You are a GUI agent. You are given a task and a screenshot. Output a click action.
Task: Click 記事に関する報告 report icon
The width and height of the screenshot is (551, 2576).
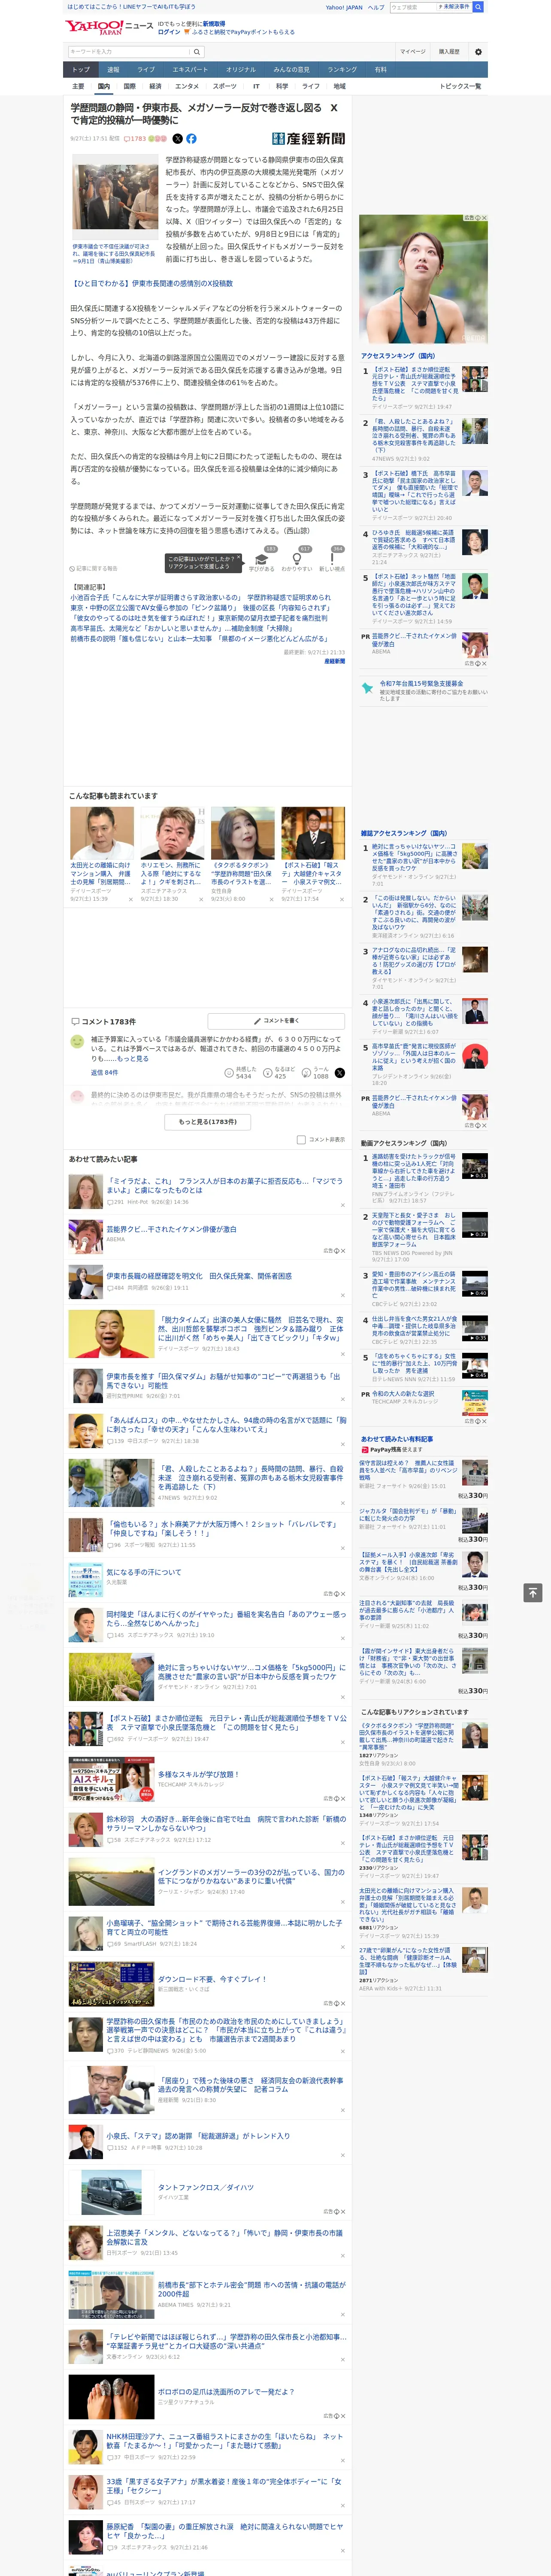pyautogui.click(x=73, y=568)
